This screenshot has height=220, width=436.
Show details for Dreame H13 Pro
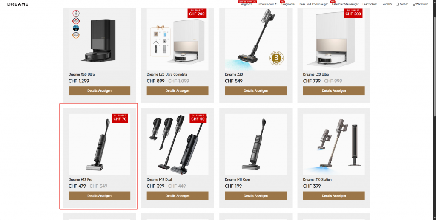(x=99, y=196)
